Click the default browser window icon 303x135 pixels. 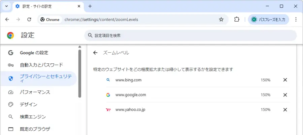coord(11,129)
